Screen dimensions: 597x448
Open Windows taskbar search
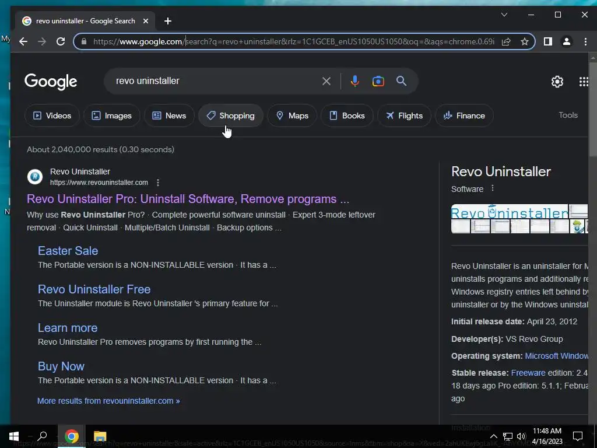[x=42, y=436]
